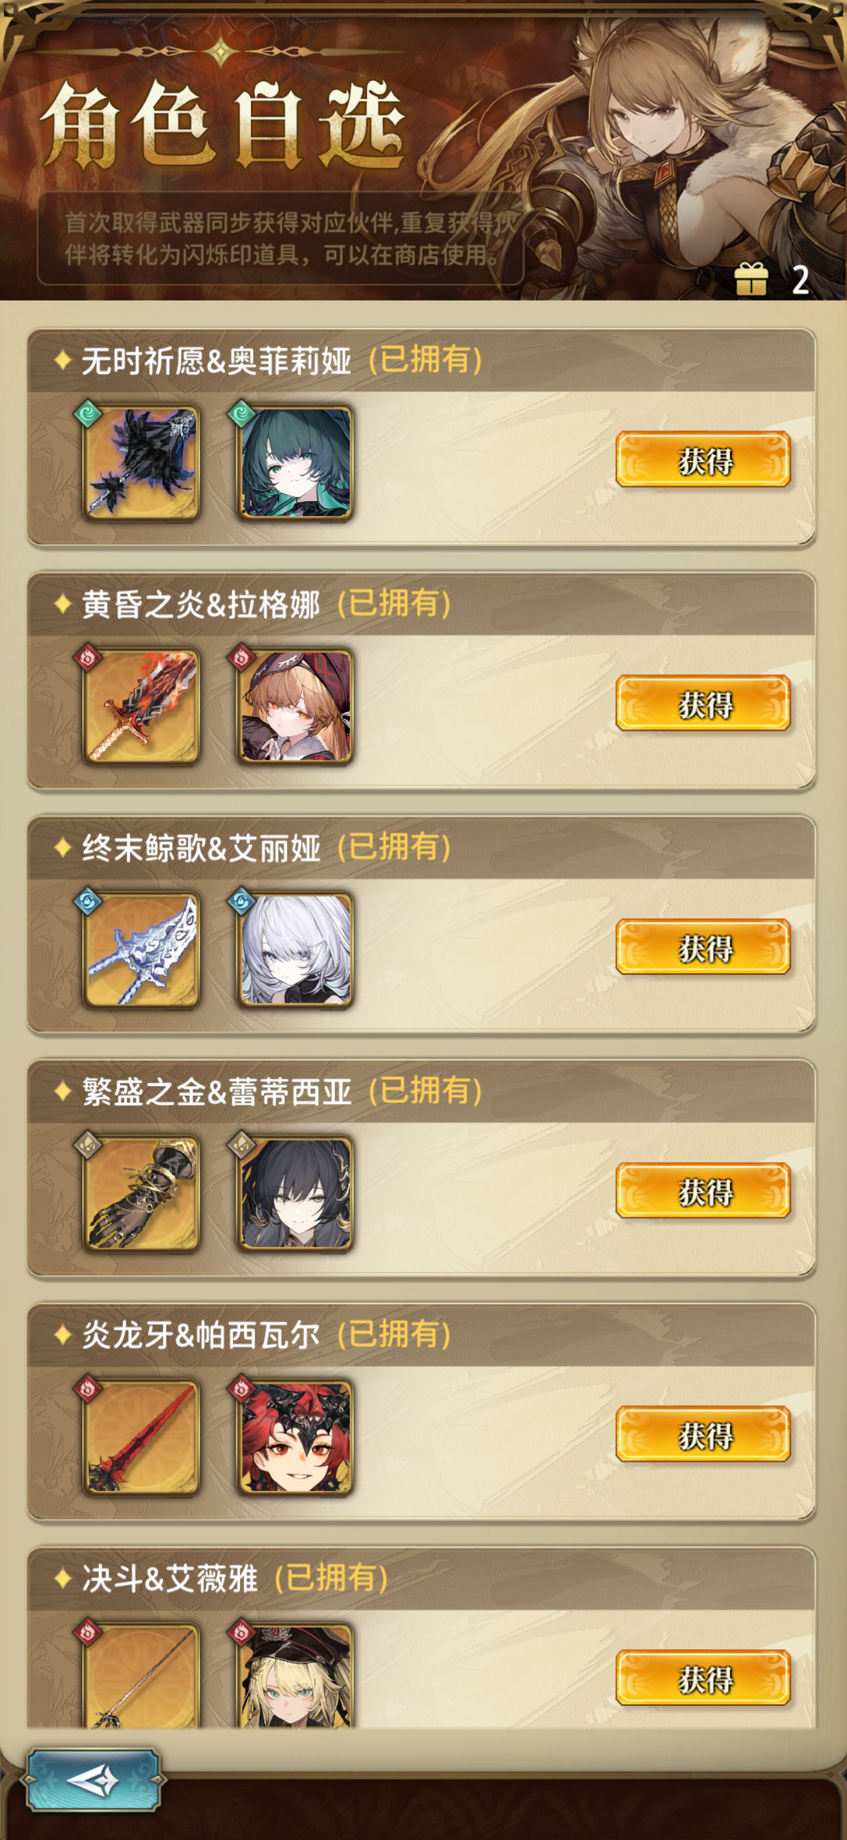Viewport: 847px width, 1840px height.
Task: Select the red-haired 帕西瓦尔 portrait
Action: 295,1436
